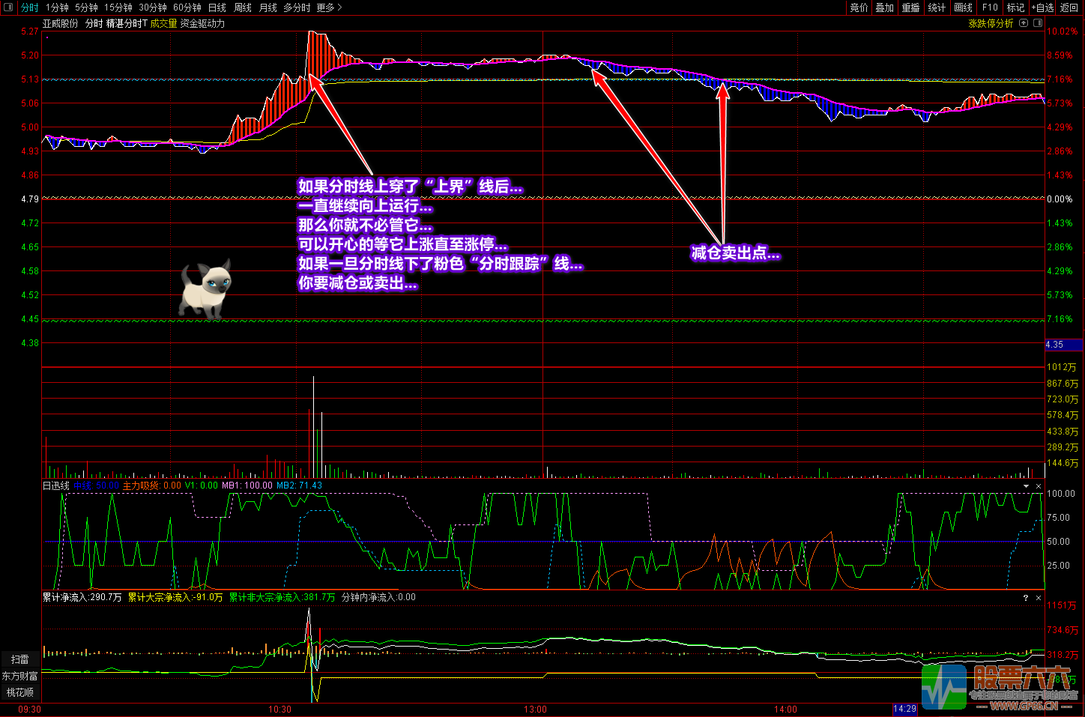The width and height of the screenshot is (1085, 717).
Task: Close the 日迅线 indicator panel
Action: pos(1039,486)
